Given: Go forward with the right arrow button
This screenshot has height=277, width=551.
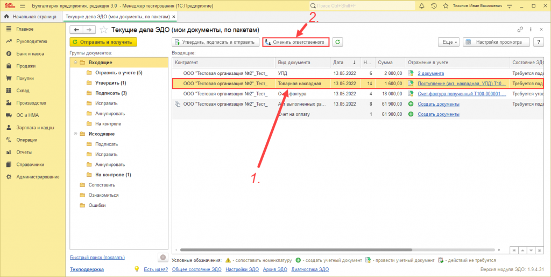Looking at the screenshot, I should [89, 30].
